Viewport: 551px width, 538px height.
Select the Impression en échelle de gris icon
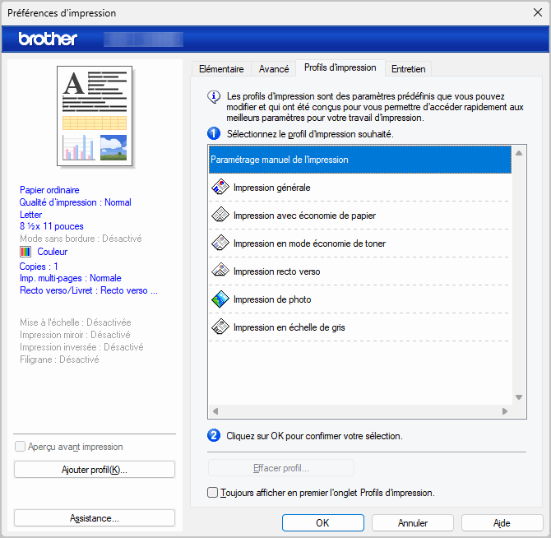(220, 327)
